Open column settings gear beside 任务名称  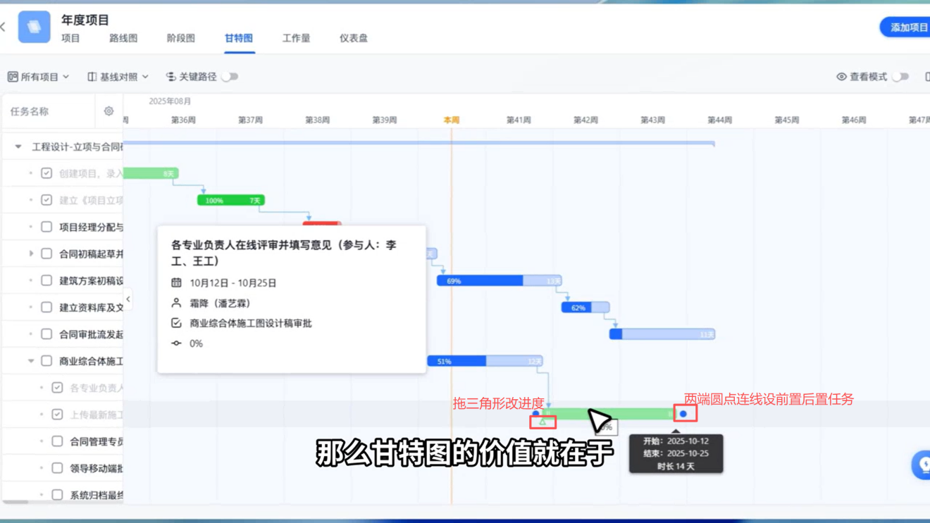click(108, 111)
